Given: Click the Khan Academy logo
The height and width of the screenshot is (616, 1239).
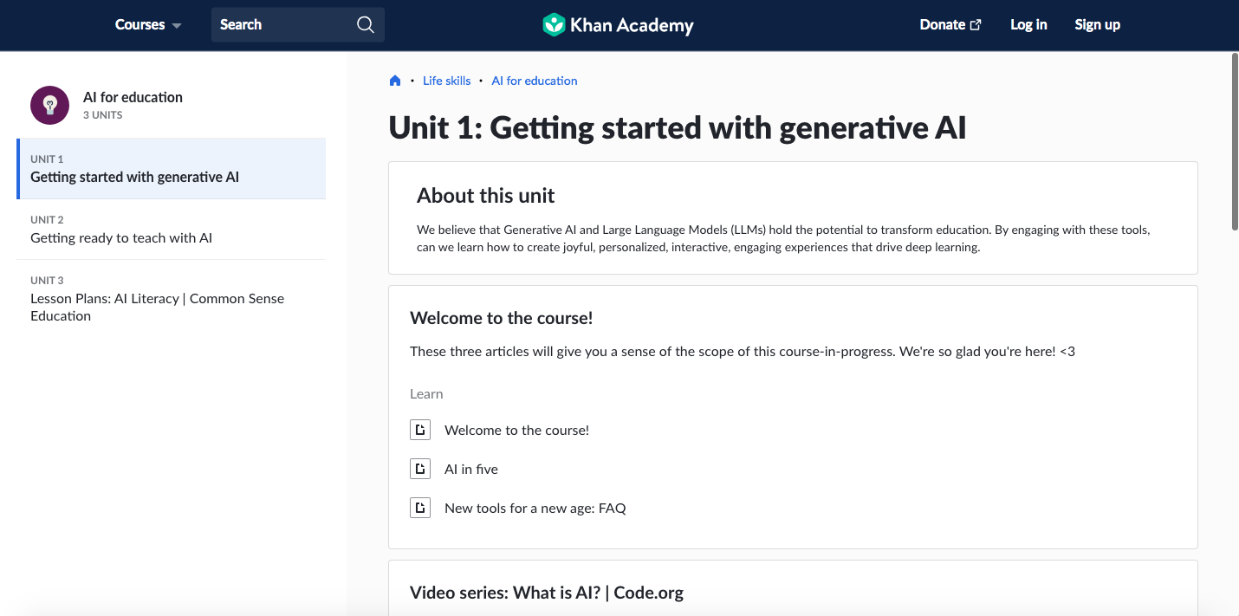Looking at the screenshot, I should tap(618, 25).
